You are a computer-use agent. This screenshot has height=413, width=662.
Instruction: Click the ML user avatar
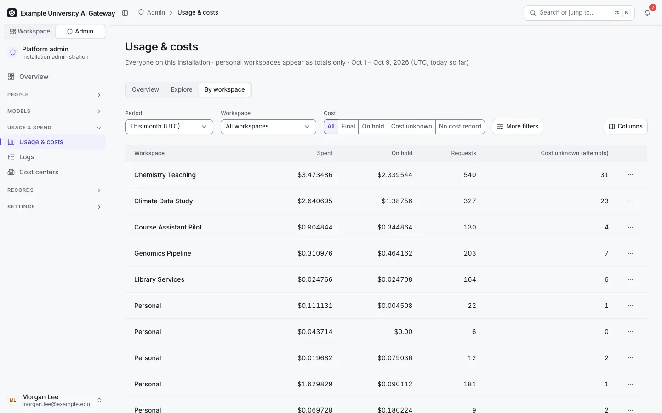13,400
